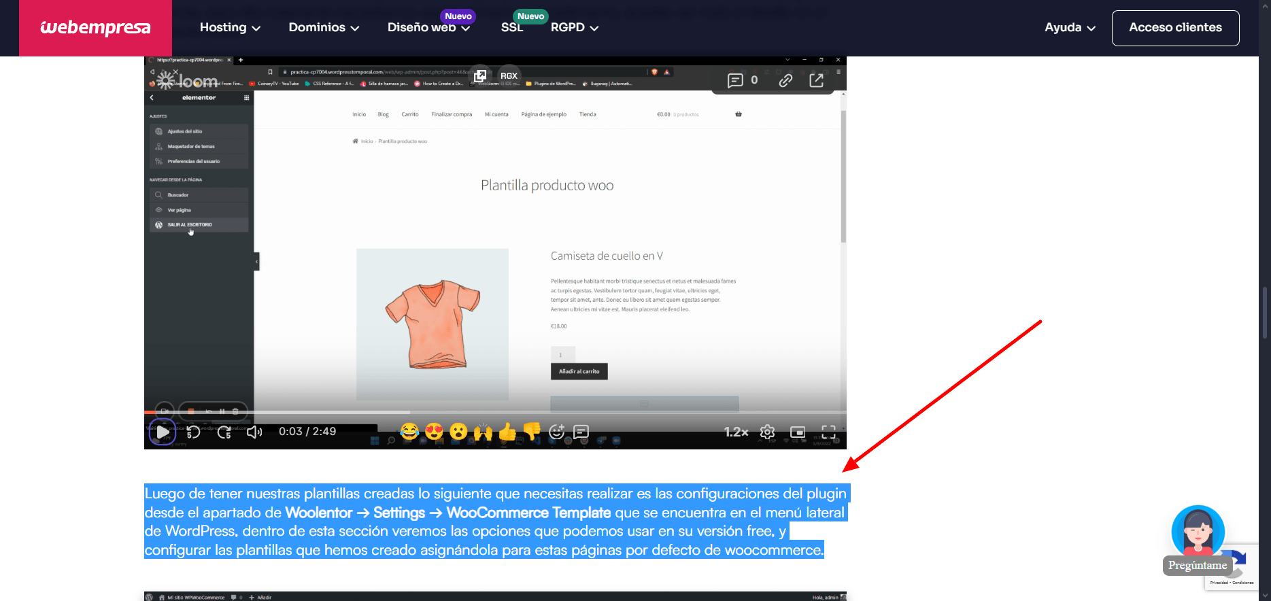React with the laughing emoji
This screenshot has height=601, width=1271.
pos(409,432)
